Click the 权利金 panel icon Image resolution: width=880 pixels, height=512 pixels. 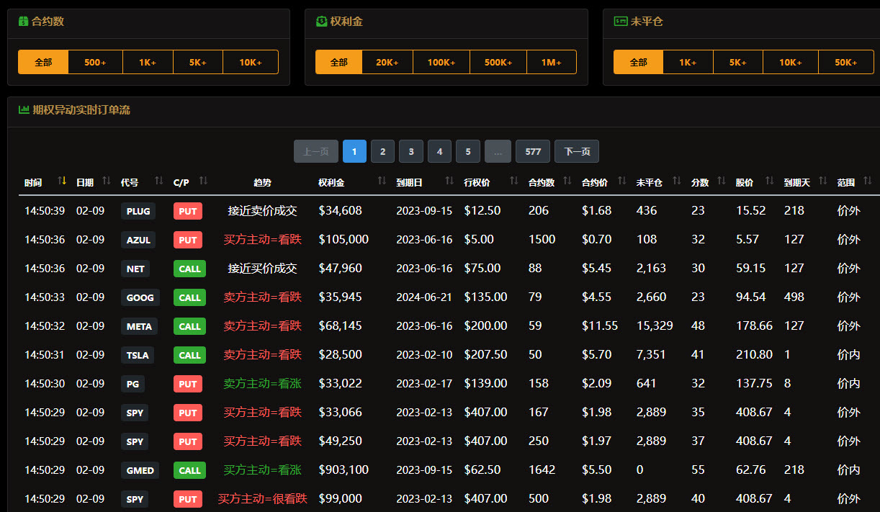pos(321,22)
